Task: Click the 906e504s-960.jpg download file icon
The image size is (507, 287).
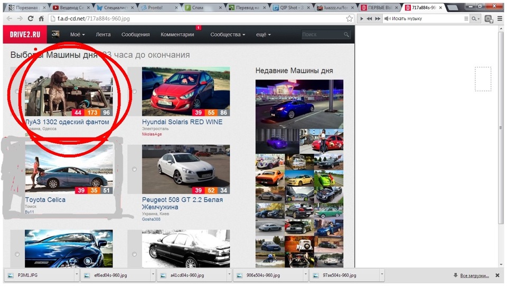Action: [x=239, y=275]
